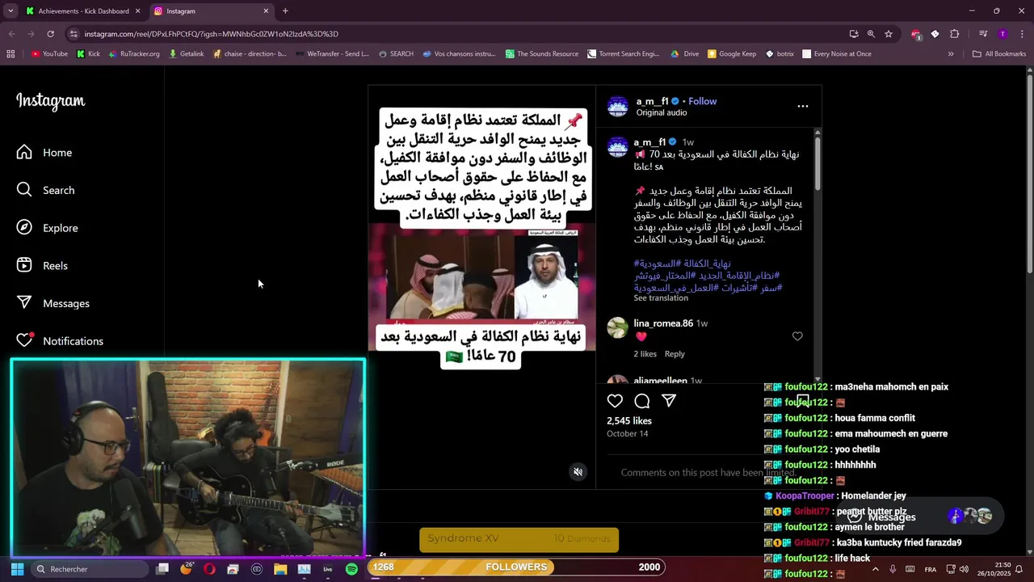The width and height of the screenshot is (1034, 582).
Task: View site information icon in address bar
Action: (74, 34)
